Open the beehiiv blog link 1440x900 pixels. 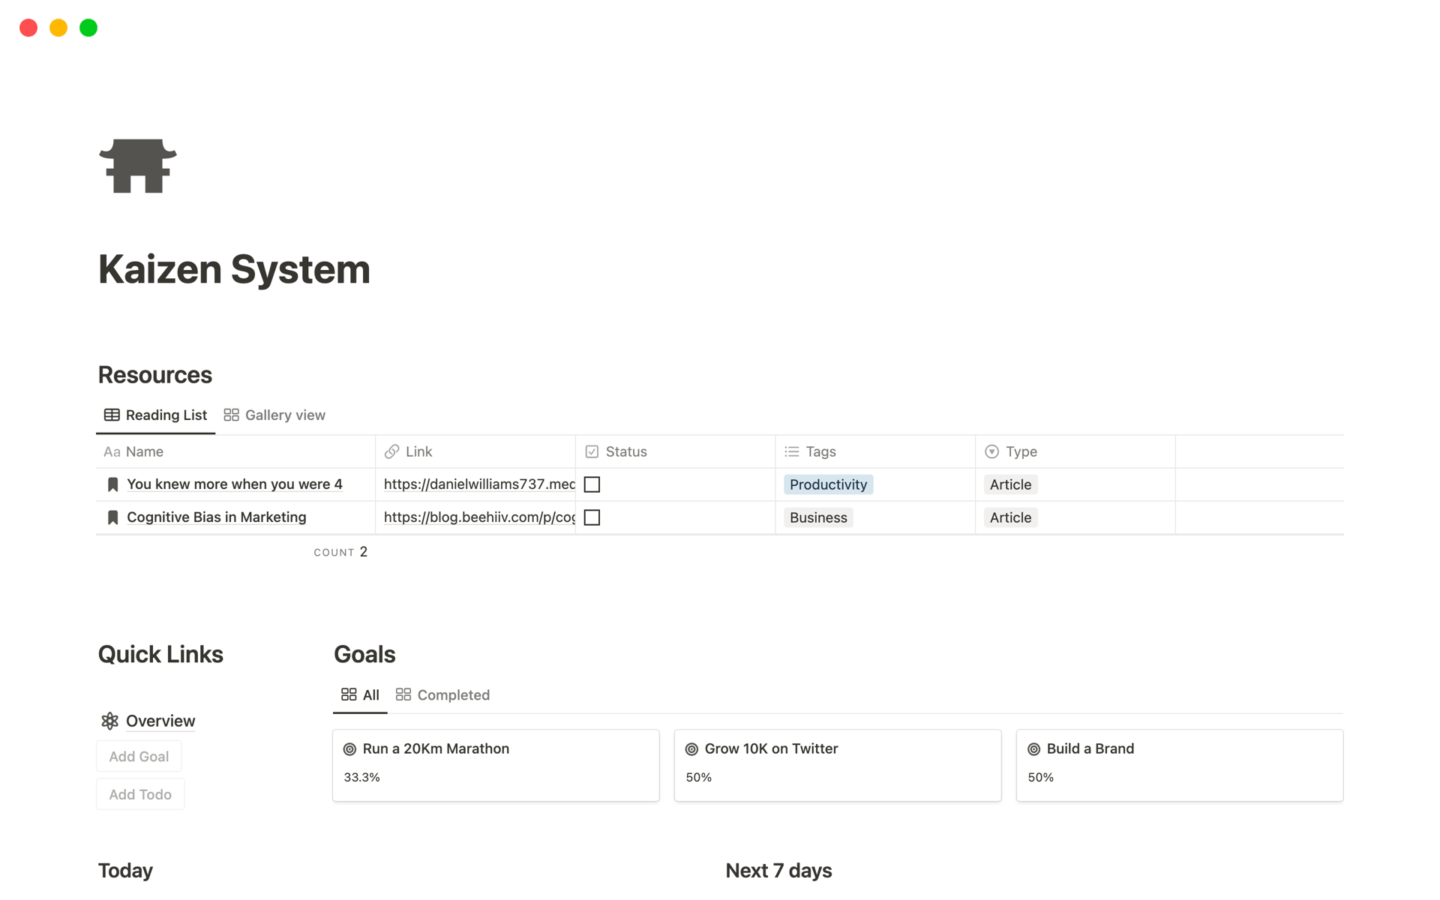(478, 517)
